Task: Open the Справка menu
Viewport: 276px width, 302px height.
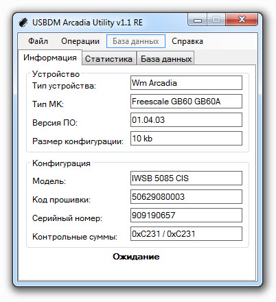Action: click(x=187, y=41)
